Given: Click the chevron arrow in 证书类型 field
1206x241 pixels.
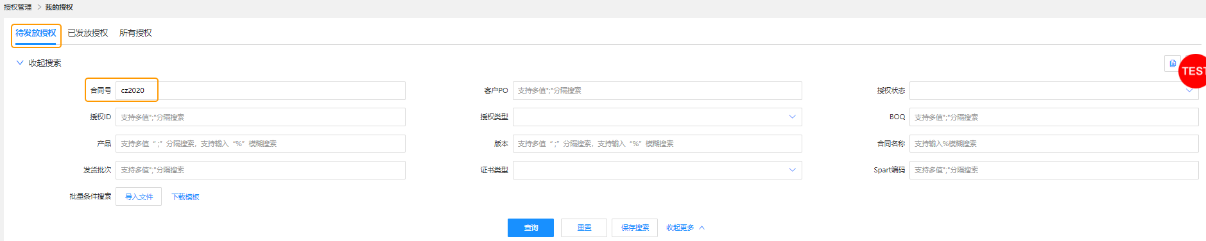Looking at the screenshot, I should [x=792, y=170].
